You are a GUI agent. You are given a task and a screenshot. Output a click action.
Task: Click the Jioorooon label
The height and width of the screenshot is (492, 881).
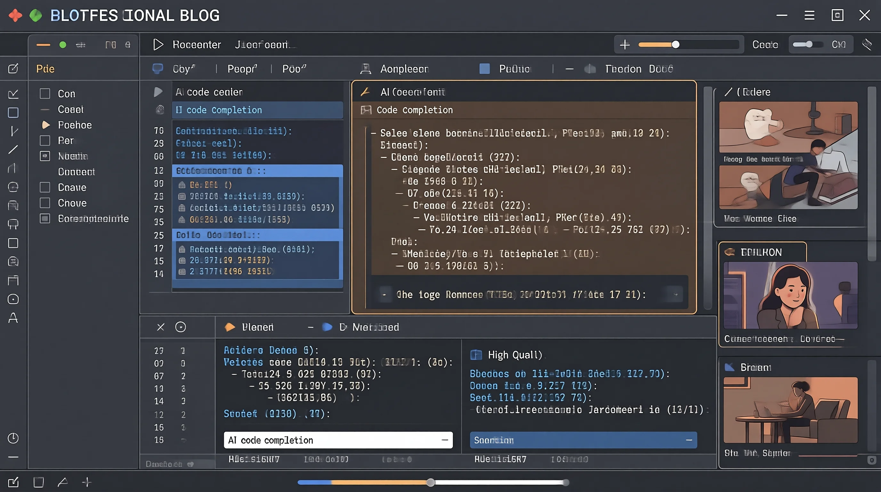coord(263,45)
